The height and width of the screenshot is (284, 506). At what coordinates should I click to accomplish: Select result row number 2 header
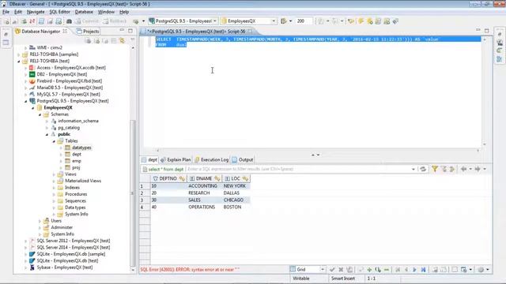[145, 193]
